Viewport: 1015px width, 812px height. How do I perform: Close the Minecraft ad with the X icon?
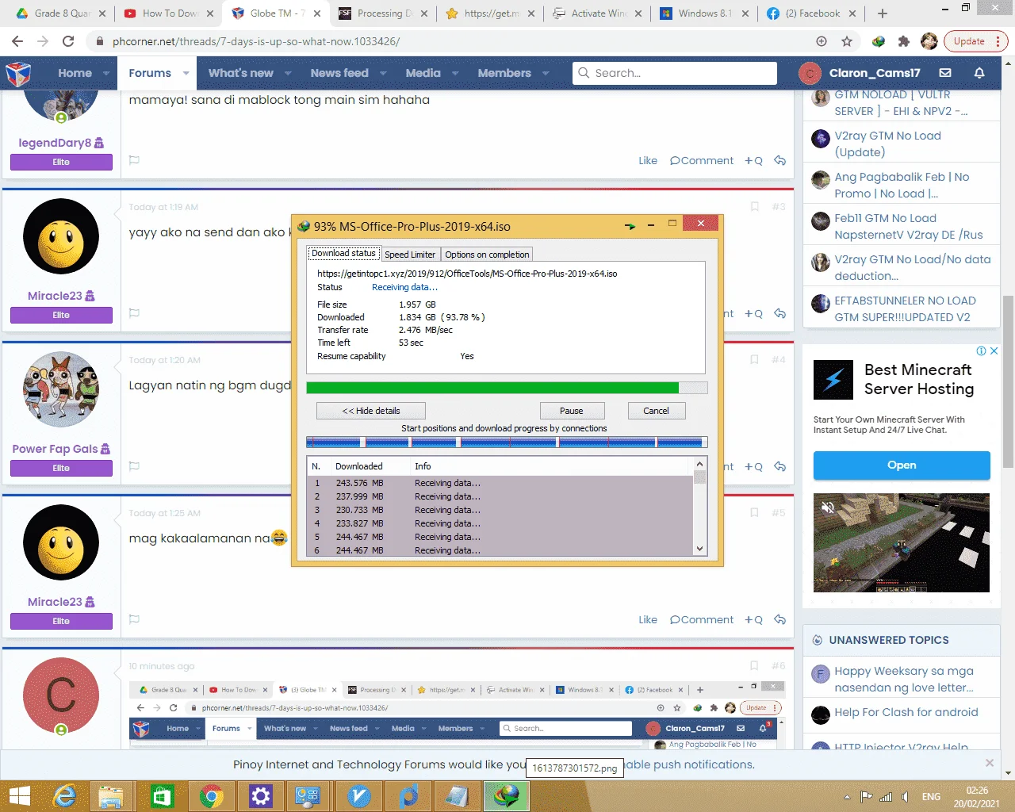point(994,350)
